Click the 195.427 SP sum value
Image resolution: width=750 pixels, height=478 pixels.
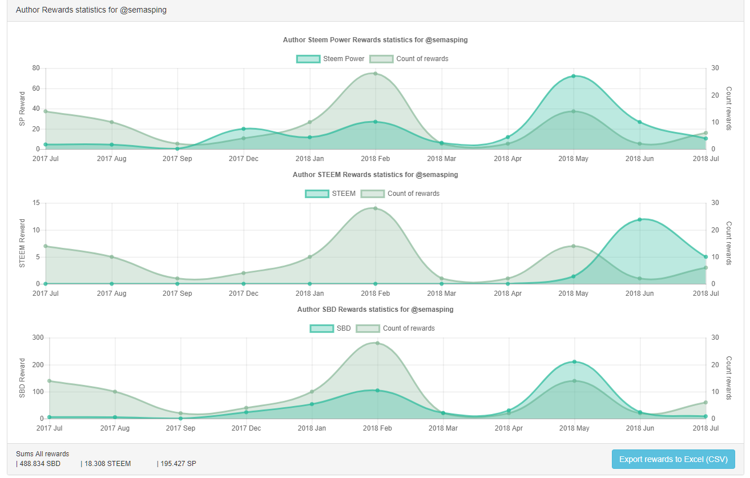pyautogui.click(x=178, y=464)
